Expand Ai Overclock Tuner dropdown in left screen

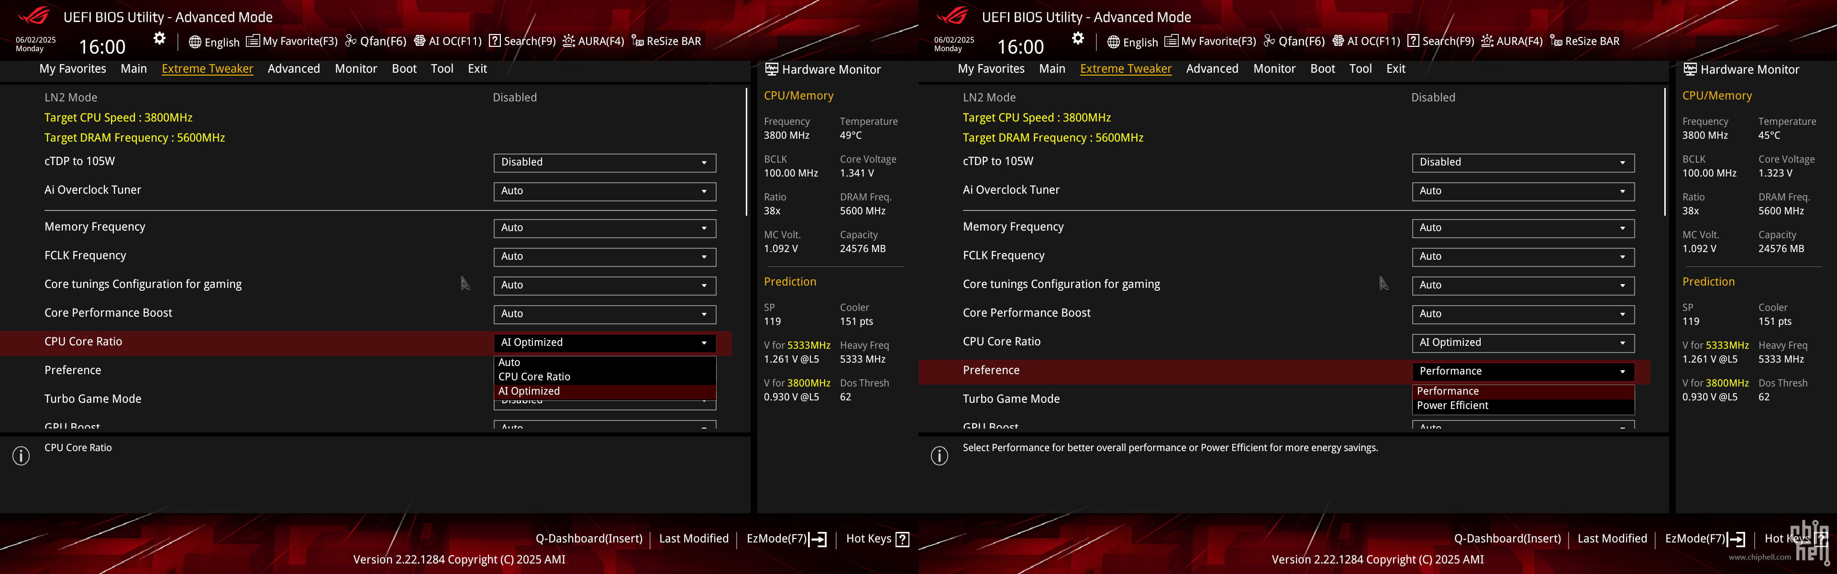605,191
